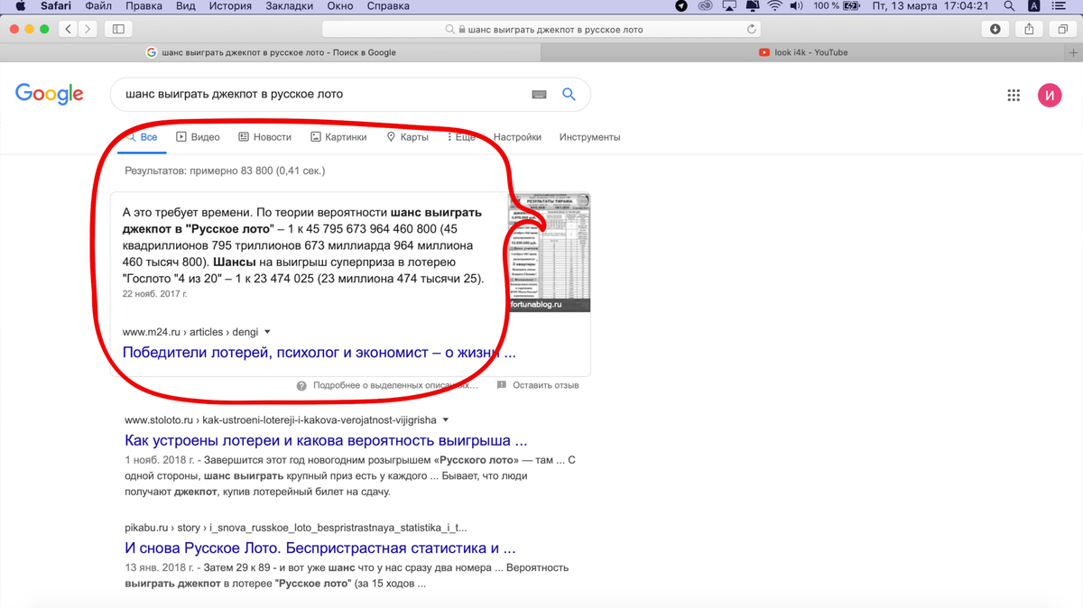This screenshot has height=608, width=1083.
Task: Open Google apps grid
Action: click(1014, 95)
